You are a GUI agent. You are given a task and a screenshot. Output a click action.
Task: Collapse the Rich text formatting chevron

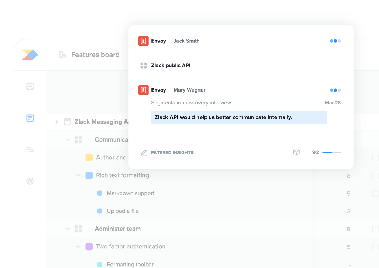(x=78, y=175)
